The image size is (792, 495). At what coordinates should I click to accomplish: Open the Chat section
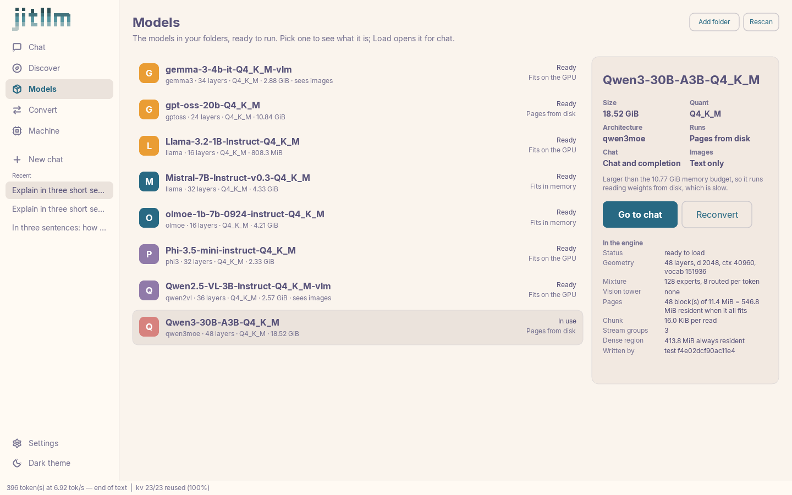[x=59, y=47]
